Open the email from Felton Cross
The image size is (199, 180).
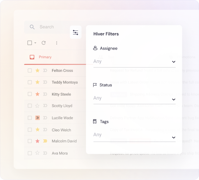pyautogui.click(x=62, y=71)
